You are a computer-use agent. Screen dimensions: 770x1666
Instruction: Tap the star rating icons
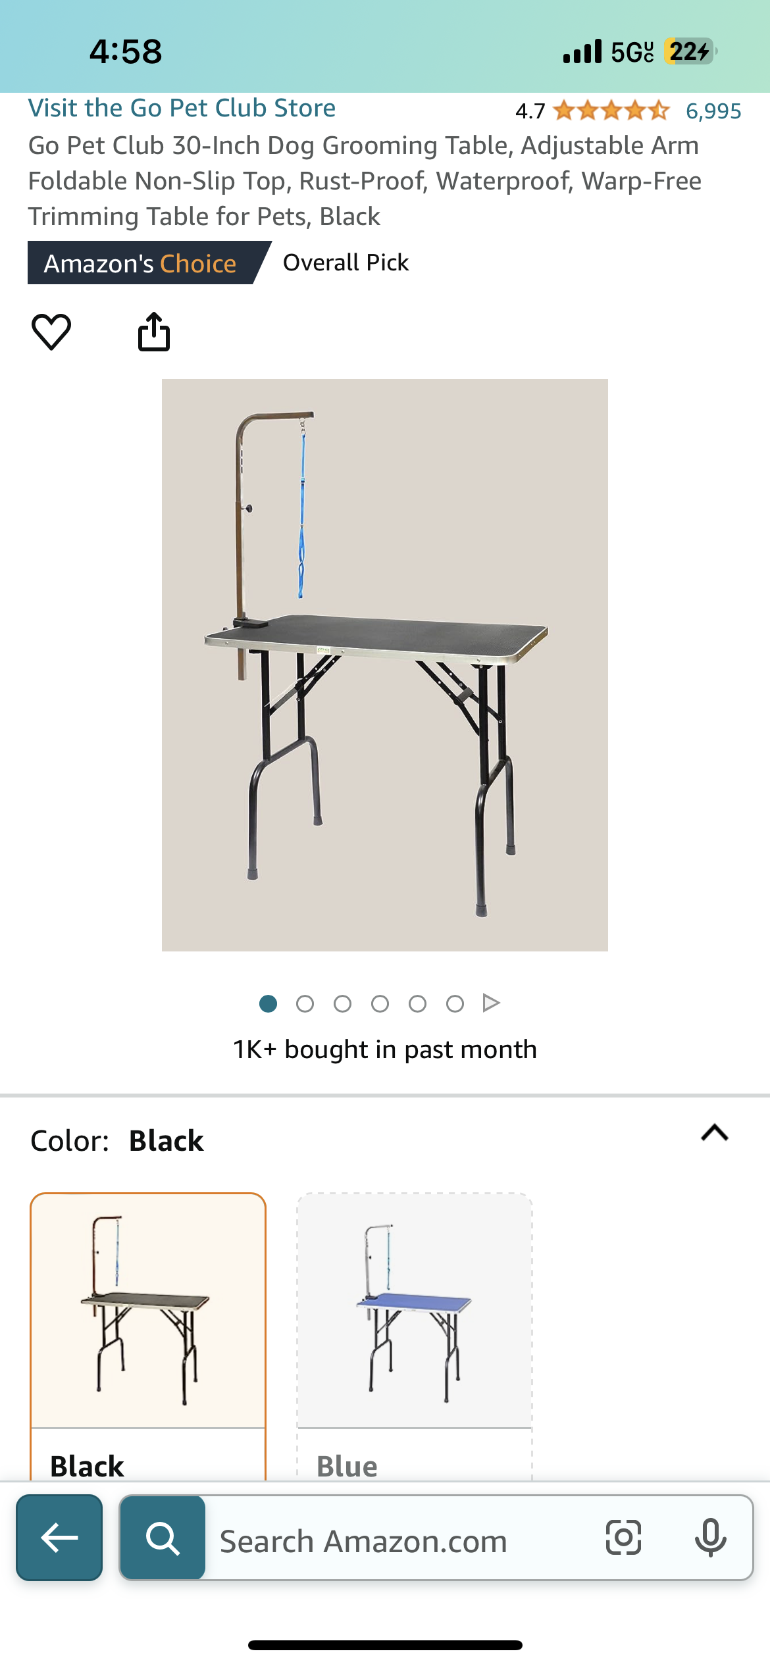611,111
